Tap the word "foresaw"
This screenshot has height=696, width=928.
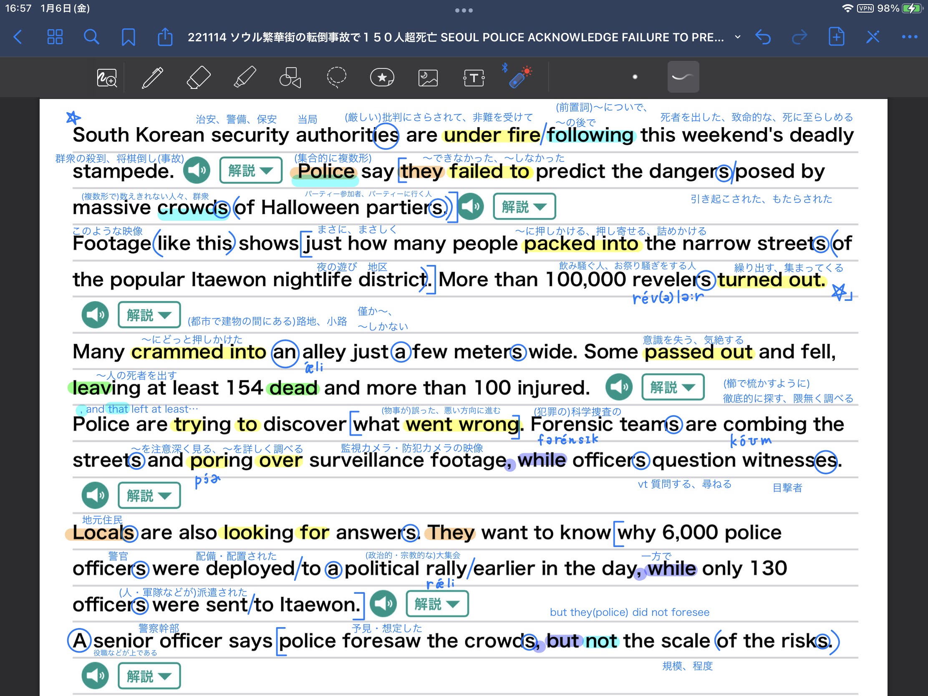381,641
